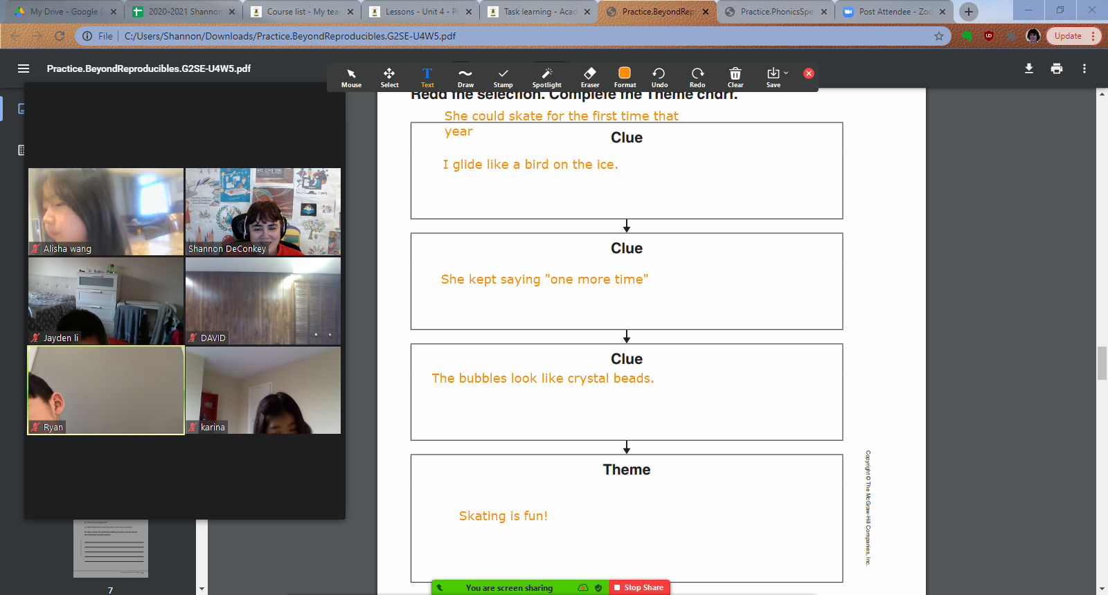Reload the current page
The image size is (1108, 595).
(60, 36)
